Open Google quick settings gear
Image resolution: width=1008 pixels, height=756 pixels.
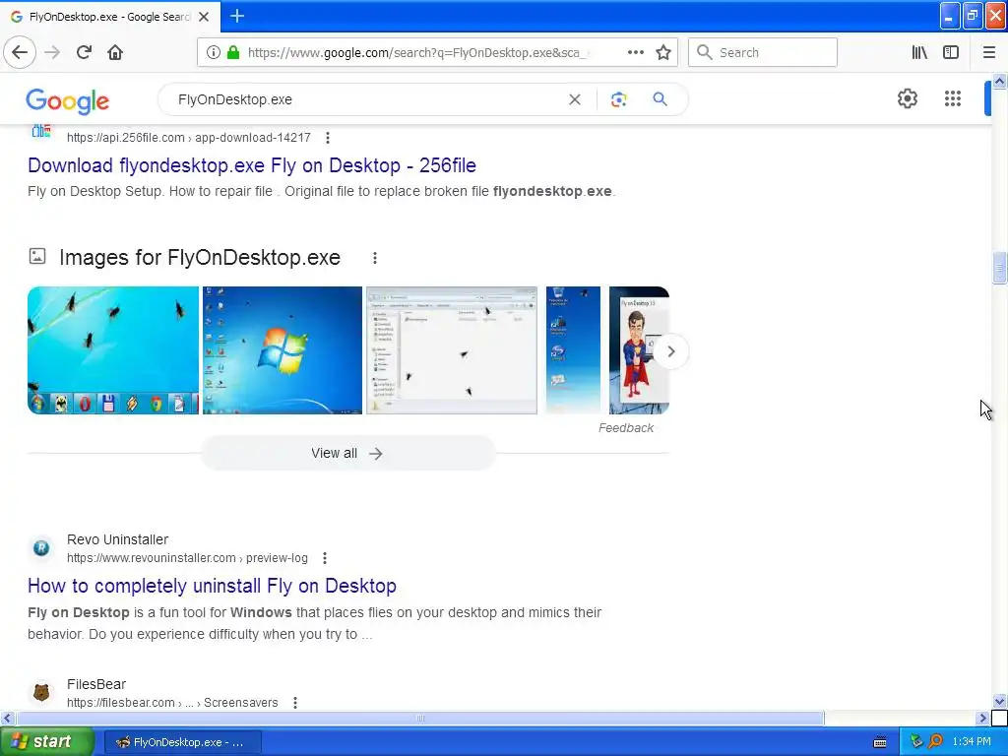point(907,98)
